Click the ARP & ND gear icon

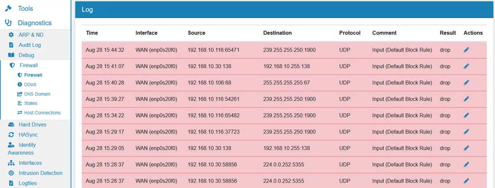click(x=11, y=35)
